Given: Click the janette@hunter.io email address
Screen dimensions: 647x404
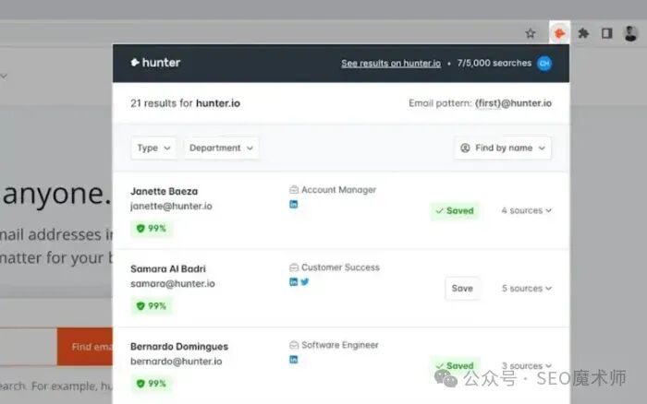Looking at the screenshot, I should (171, 207).
